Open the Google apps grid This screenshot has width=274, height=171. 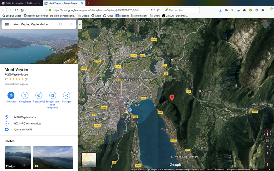[x=257, y=24]
